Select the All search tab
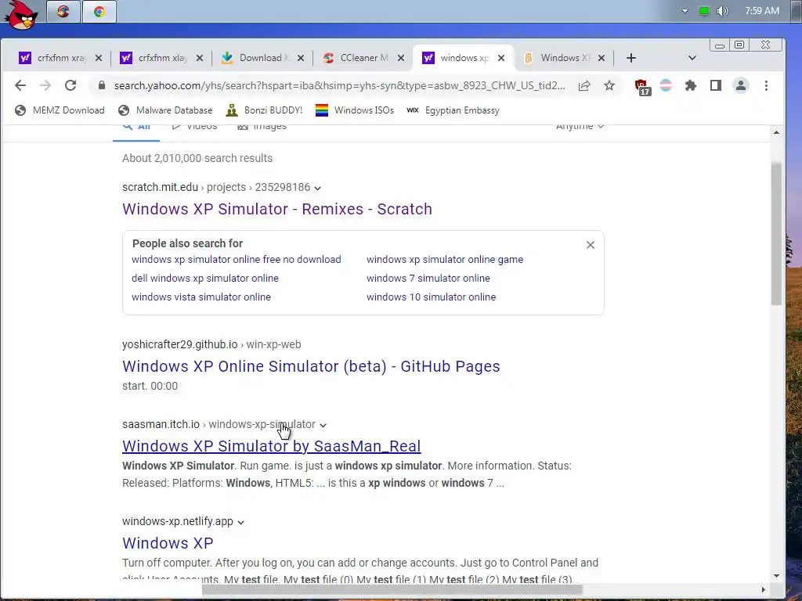802x601 pixels. 136,128
